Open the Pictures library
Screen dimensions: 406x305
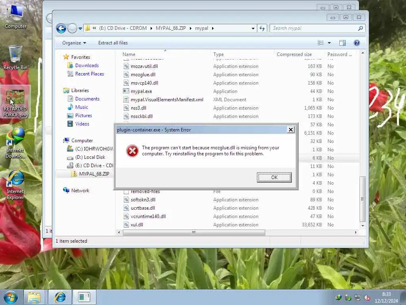(83, 116)
